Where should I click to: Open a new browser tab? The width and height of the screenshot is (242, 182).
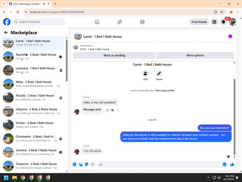(x=55, y=4)
